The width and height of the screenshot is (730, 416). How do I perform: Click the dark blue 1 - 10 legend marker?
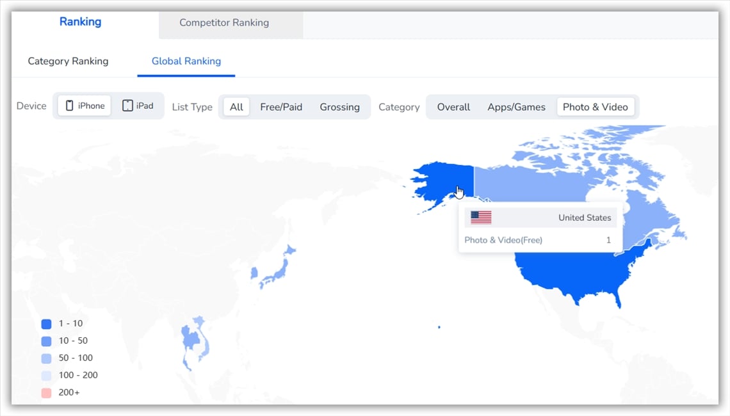45,324
